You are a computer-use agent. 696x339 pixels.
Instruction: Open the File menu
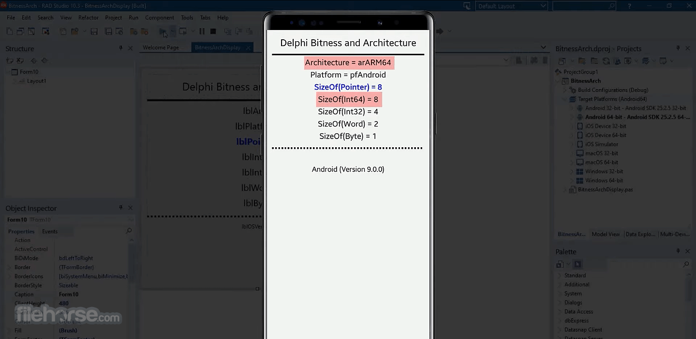11,17
